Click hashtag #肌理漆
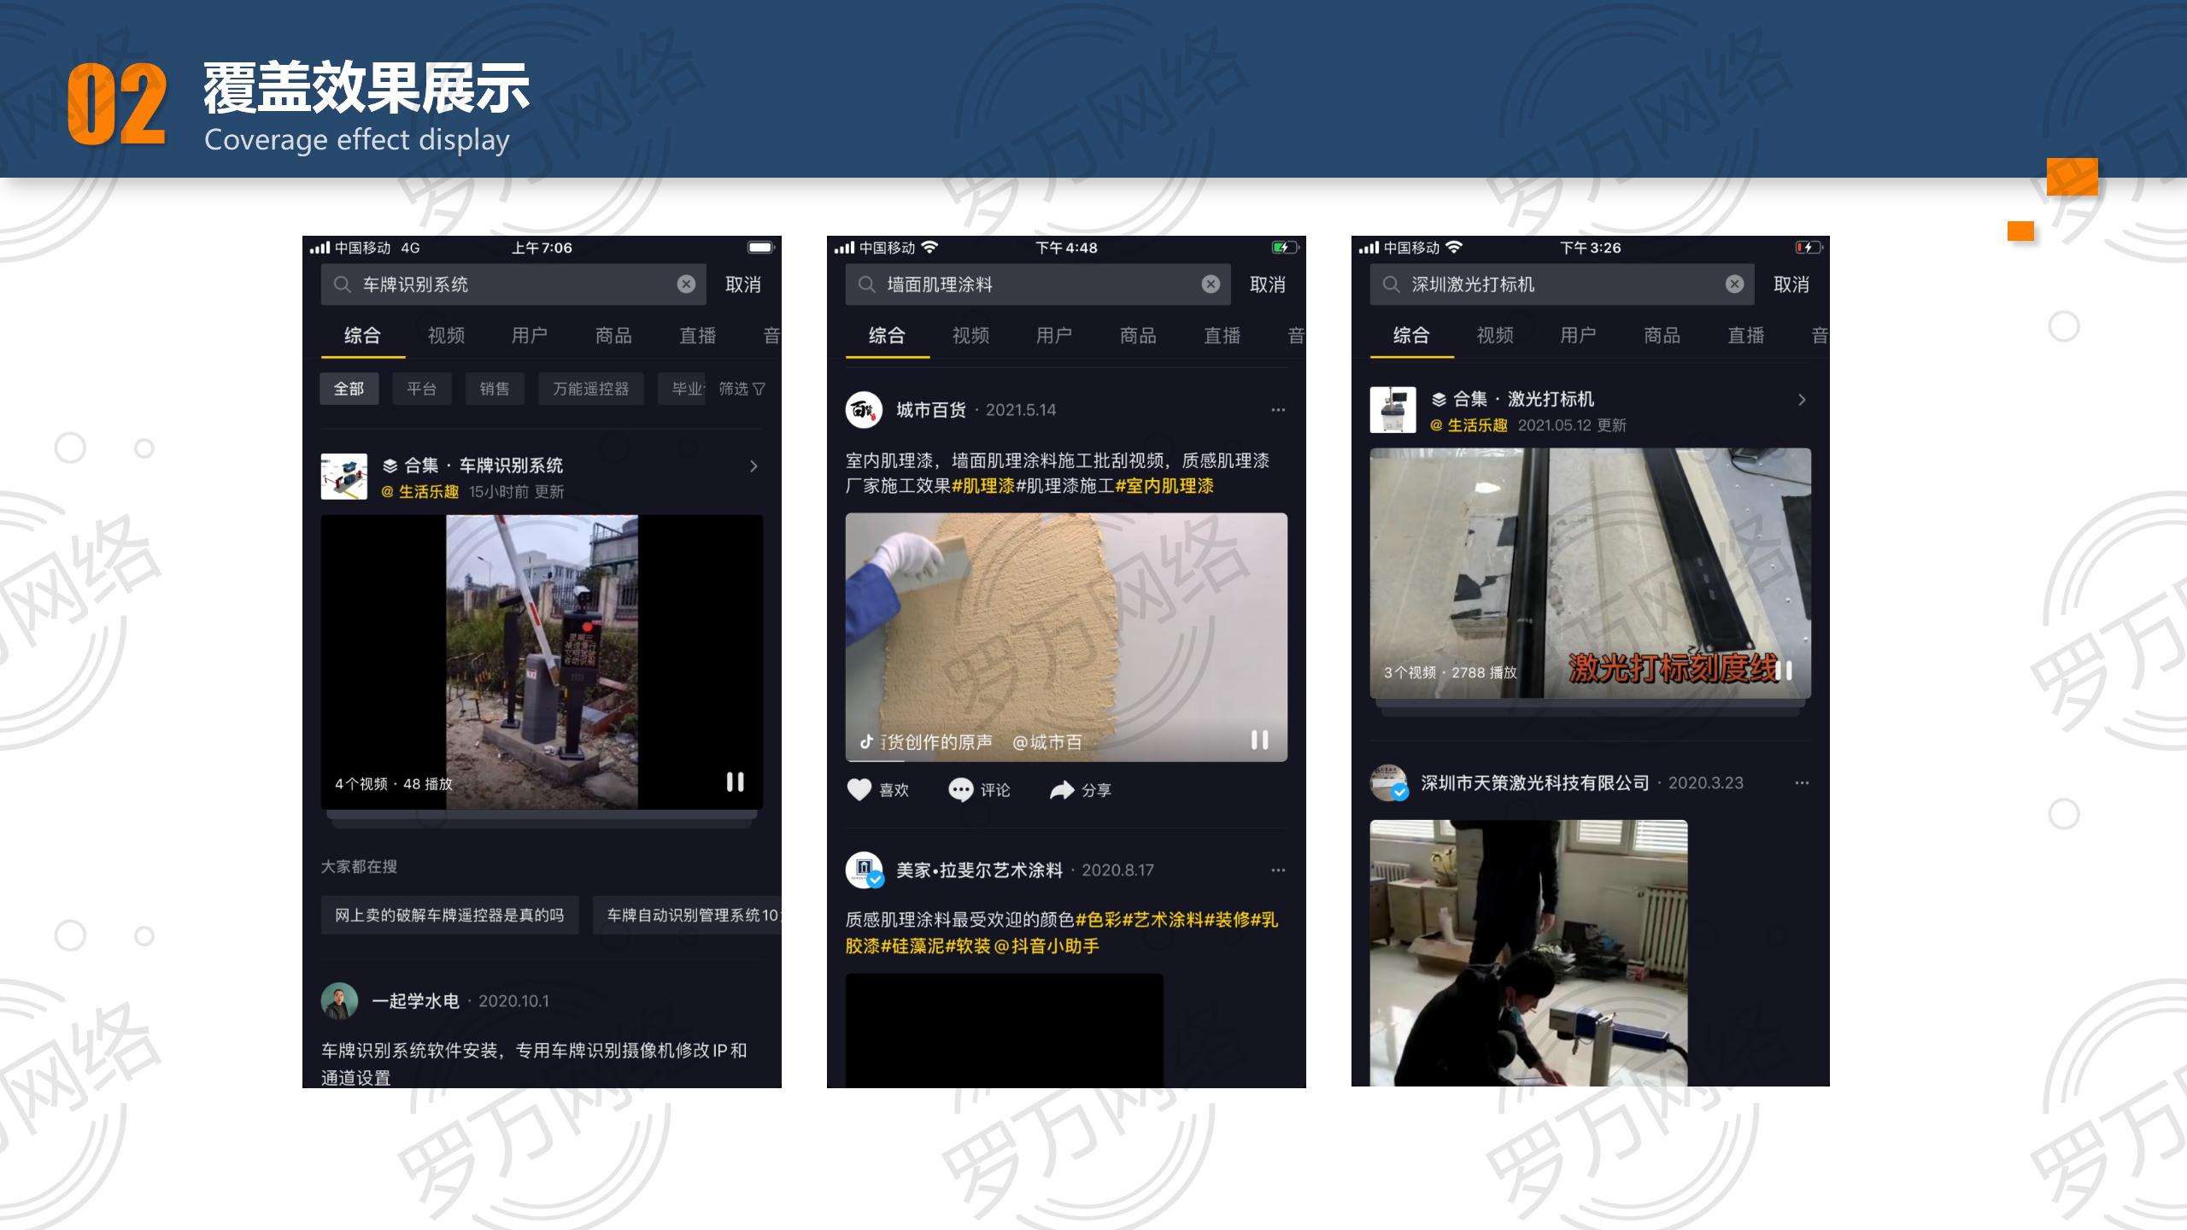The height and width of the screenshot is (1230, 2187). (x=983, y=486)
